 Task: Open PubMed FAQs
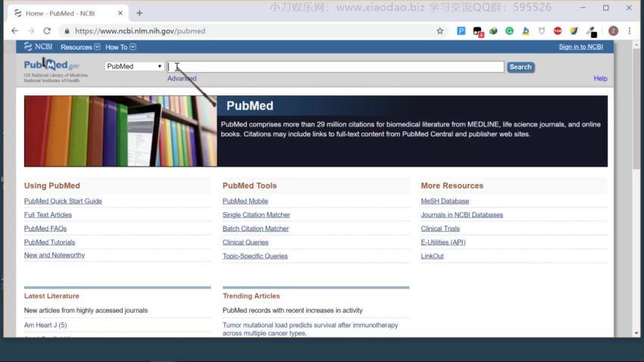coord(45,229)
